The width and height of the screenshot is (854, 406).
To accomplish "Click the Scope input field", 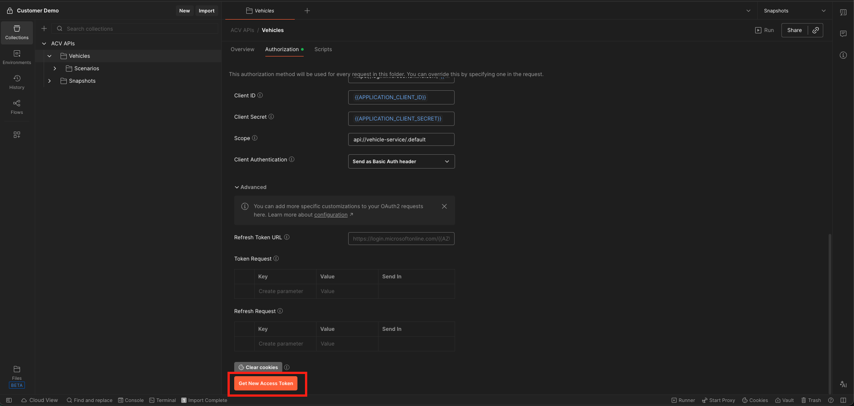I will [x=401, y=140].
